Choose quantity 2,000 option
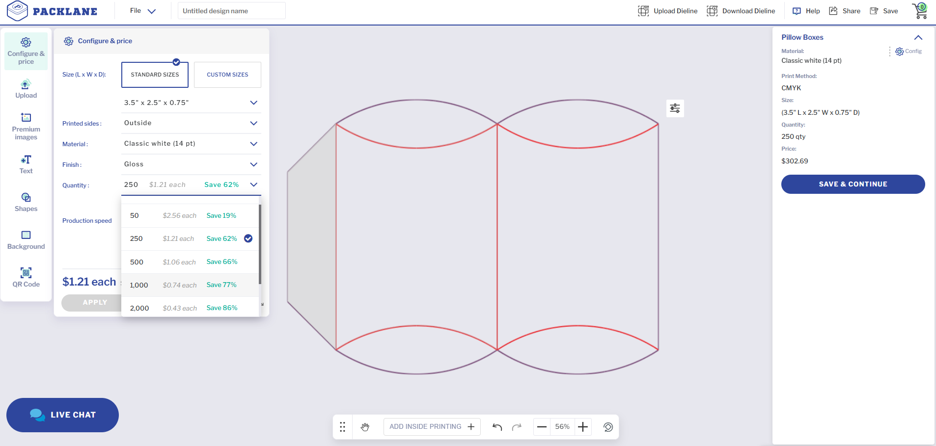936x446 pixels. 190,308
